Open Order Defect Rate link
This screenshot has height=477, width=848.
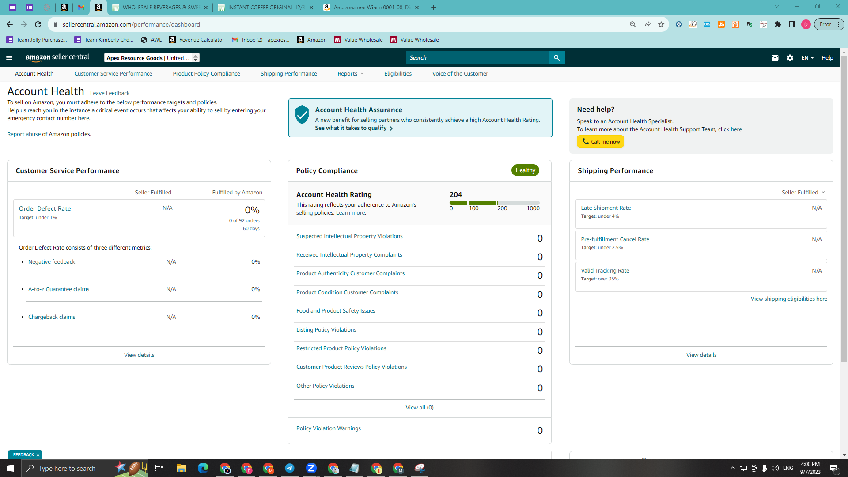45,208
